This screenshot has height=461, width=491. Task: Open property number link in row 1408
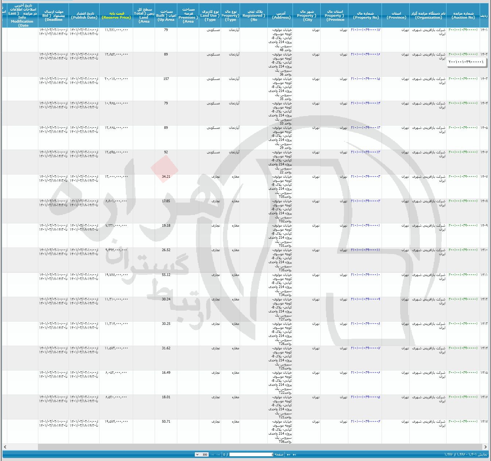[366, 201]
